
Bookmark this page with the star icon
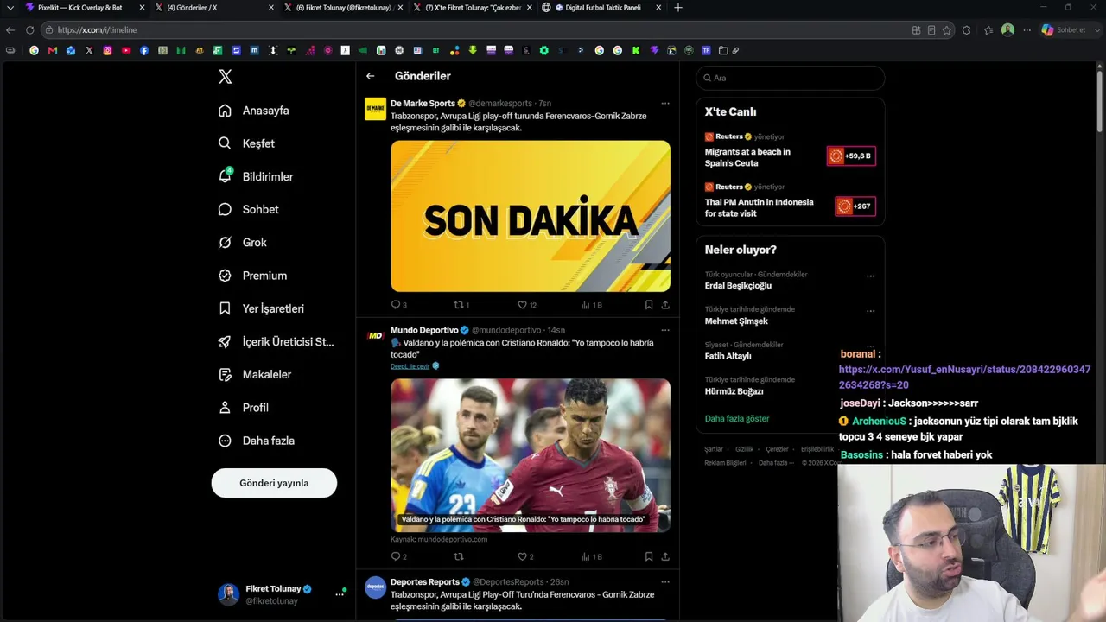[947, 30]
